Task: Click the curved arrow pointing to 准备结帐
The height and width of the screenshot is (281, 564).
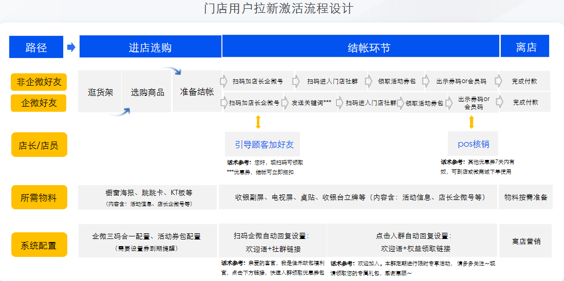Action: pyautogui.click(x=172, y=71)
